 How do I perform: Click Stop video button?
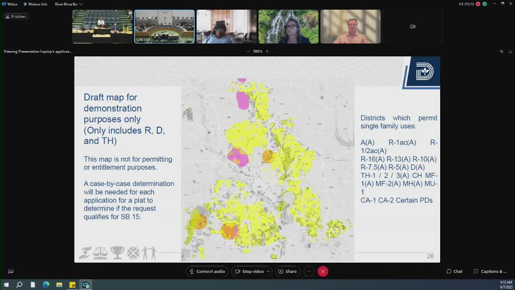(x=249, y=271)
